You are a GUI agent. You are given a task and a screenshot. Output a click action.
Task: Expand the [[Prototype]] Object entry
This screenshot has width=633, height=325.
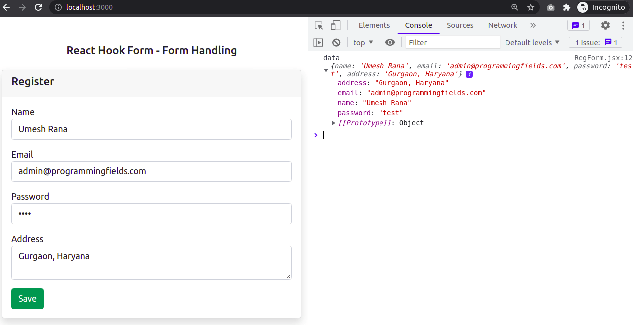[x=333, y=123]
